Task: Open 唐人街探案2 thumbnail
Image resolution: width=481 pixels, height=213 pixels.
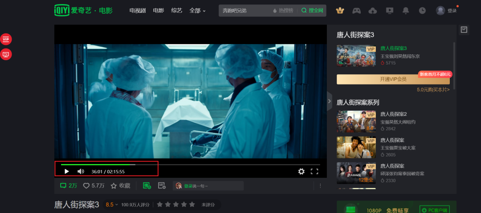Action: (x=356, y=121)
